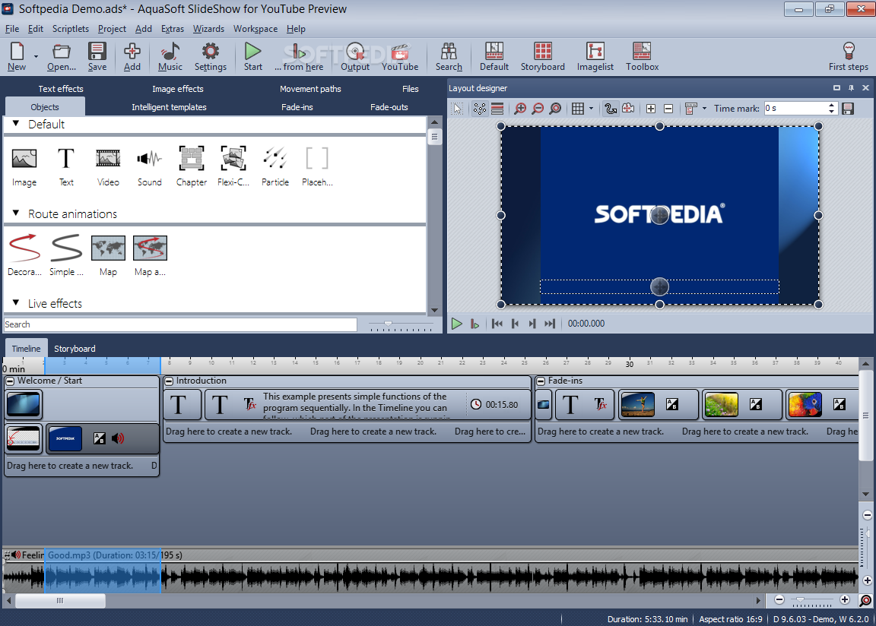
Task: Increase the Time mark value
Action: 831,105
